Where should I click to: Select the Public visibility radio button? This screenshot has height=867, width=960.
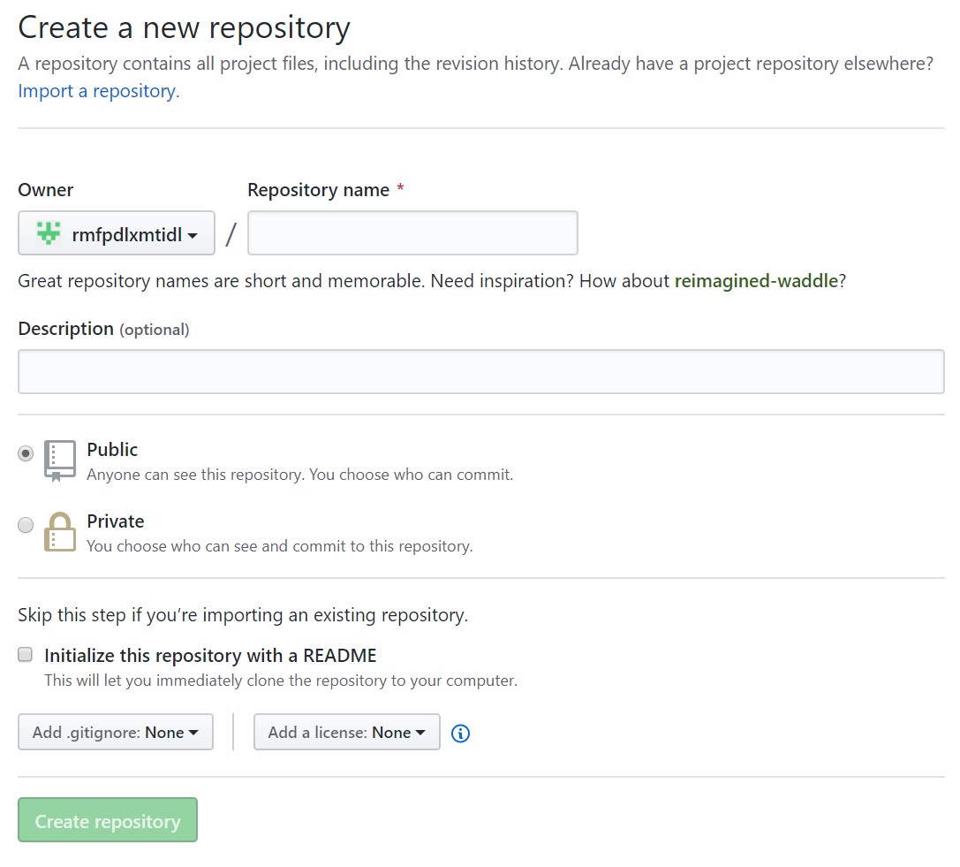click(25, 453)
